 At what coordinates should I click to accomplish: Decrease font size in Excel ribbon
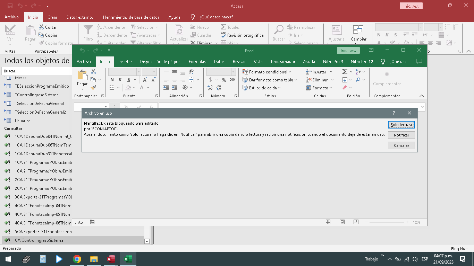click(x=153, y=80)
